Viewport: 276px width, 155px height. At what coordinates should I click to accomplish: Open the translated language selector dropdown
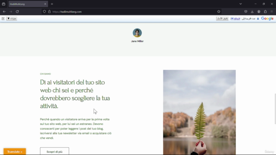point(235,19)
